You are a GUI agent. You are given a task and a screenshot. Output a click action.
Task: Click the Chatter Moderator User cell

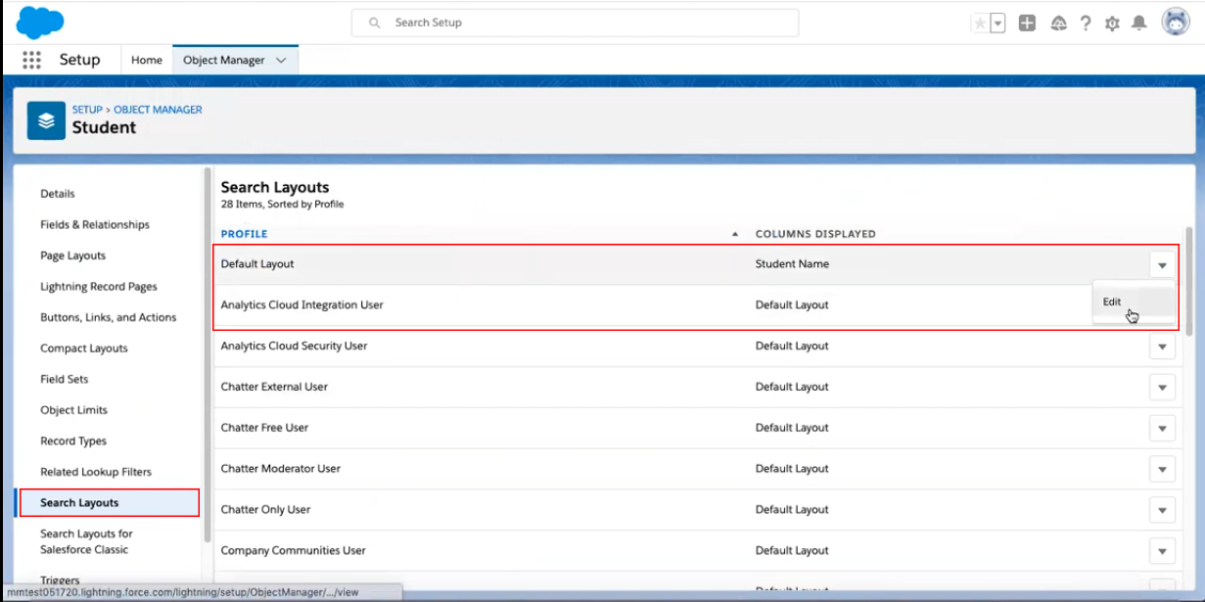point(281,469)
